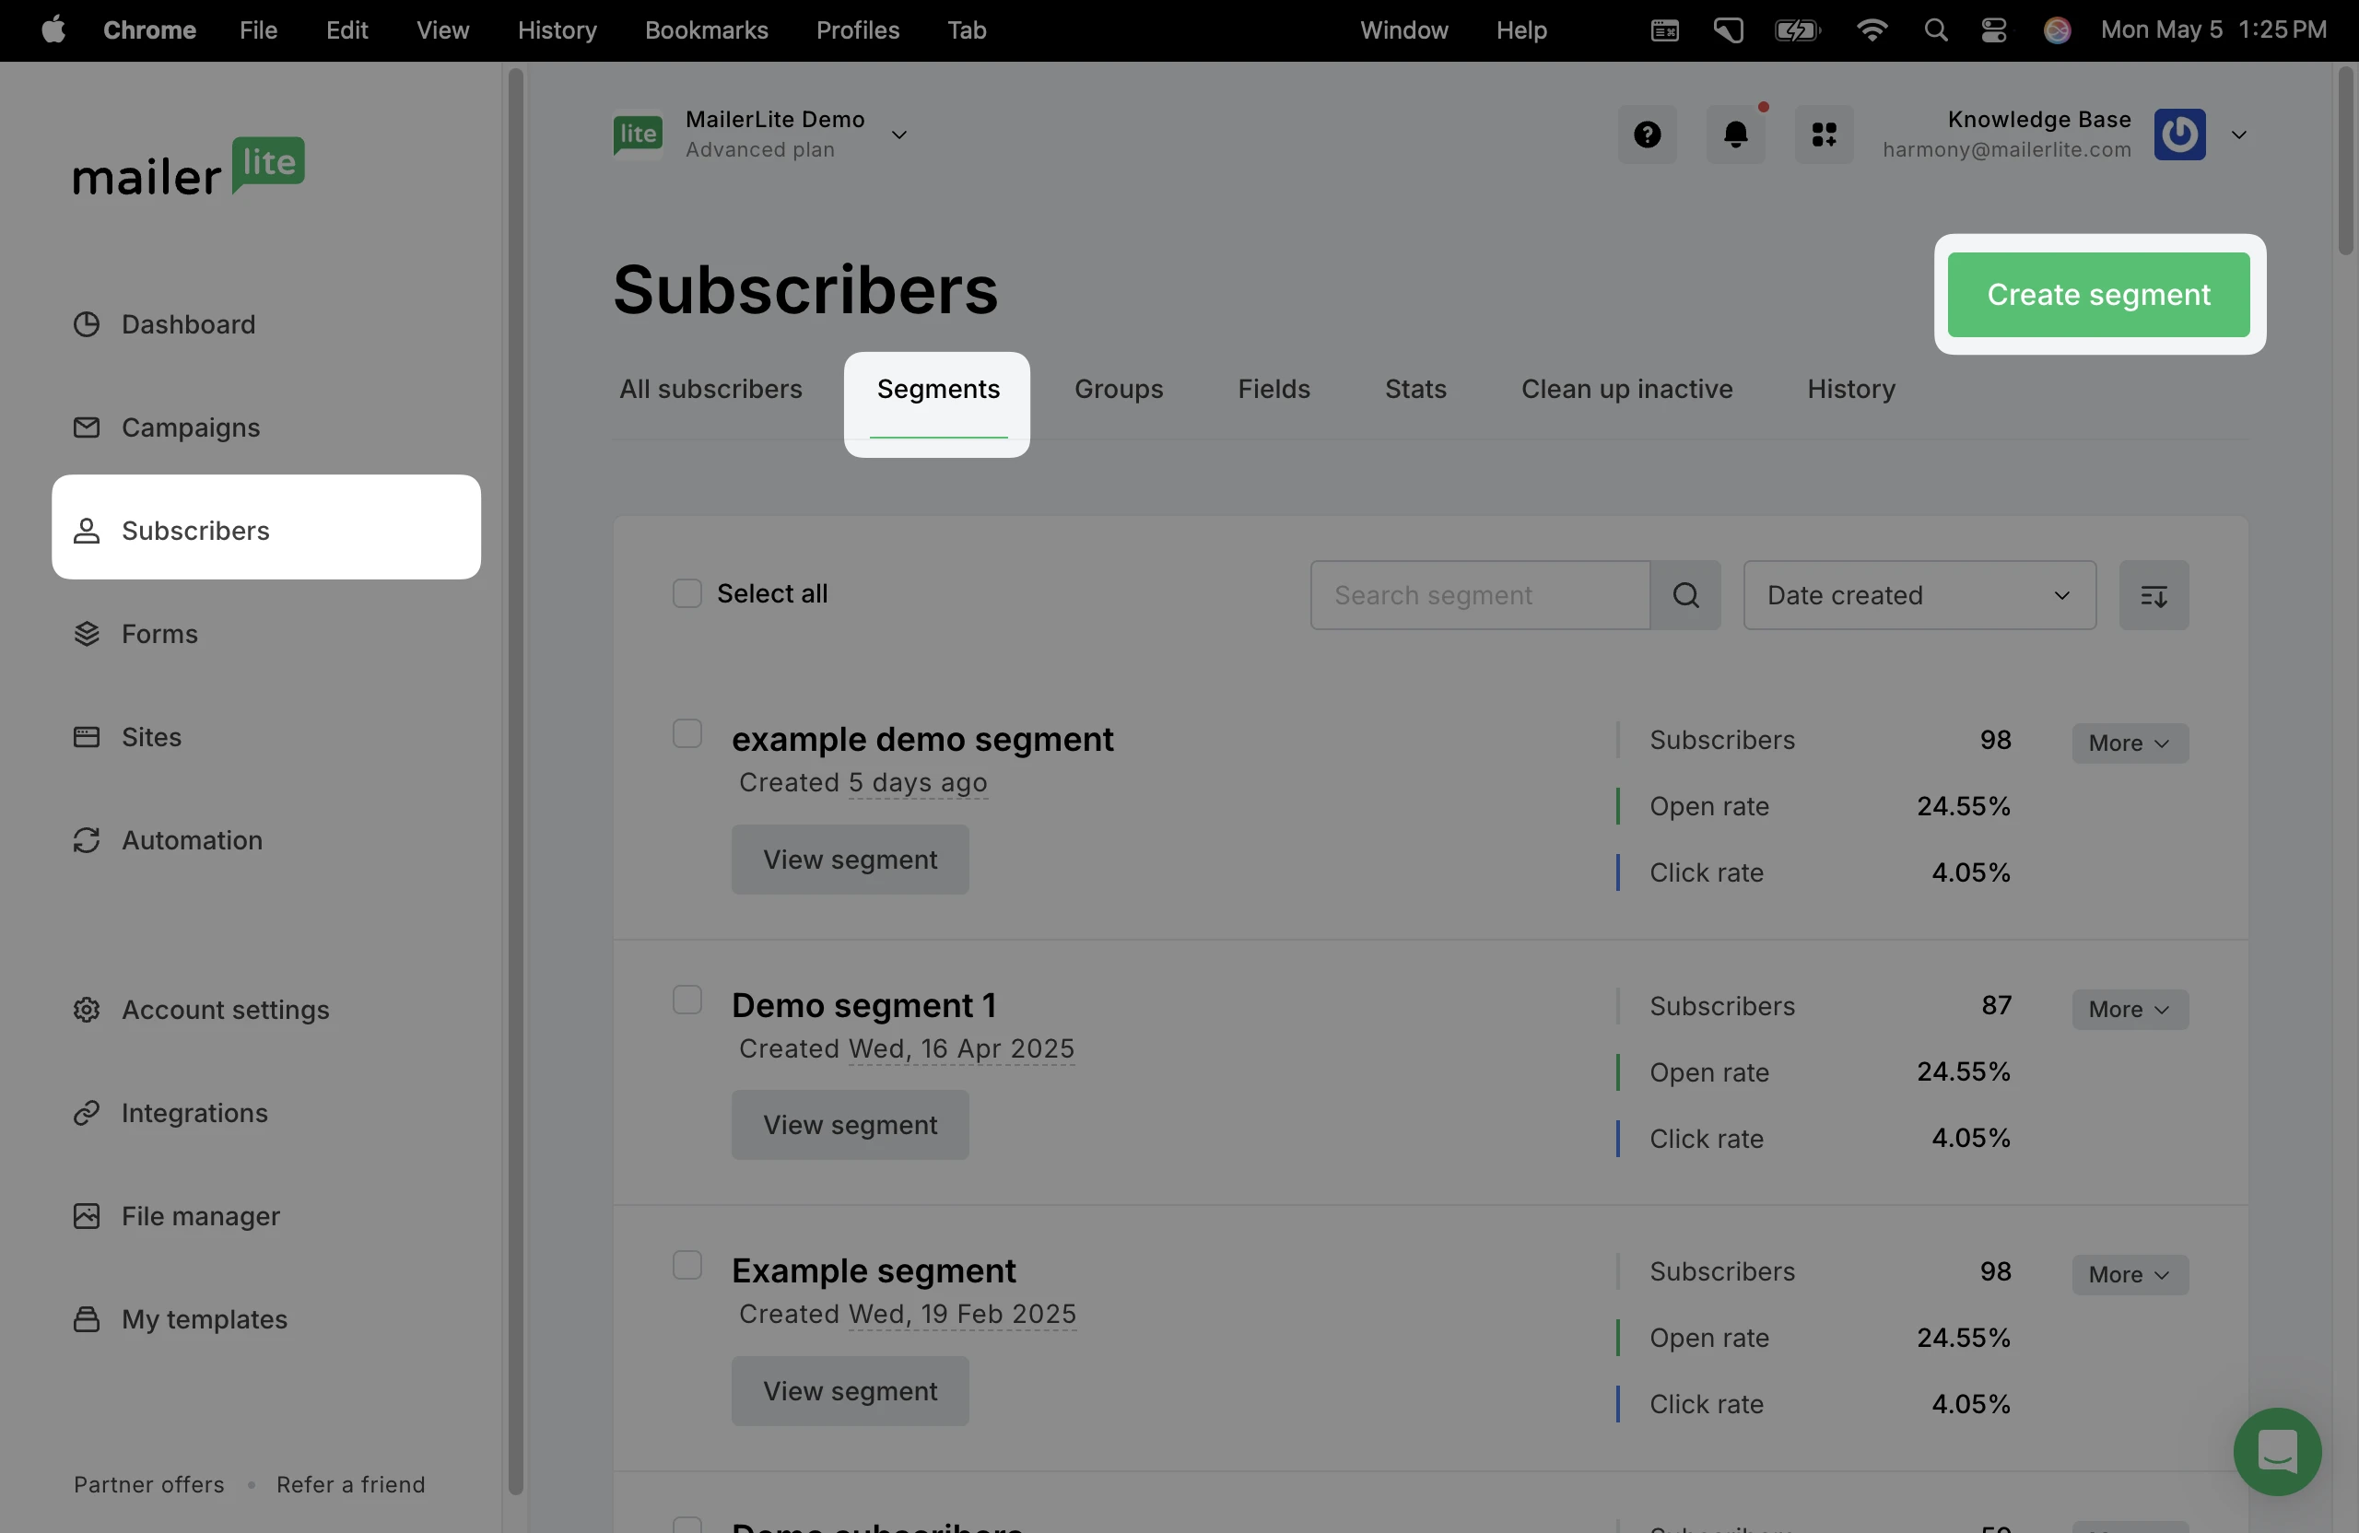Image resolution: width=2359 pixels, height=1533 pixels.
Task: View segment for Demo segment 1
Action: tap(850, 1125)
